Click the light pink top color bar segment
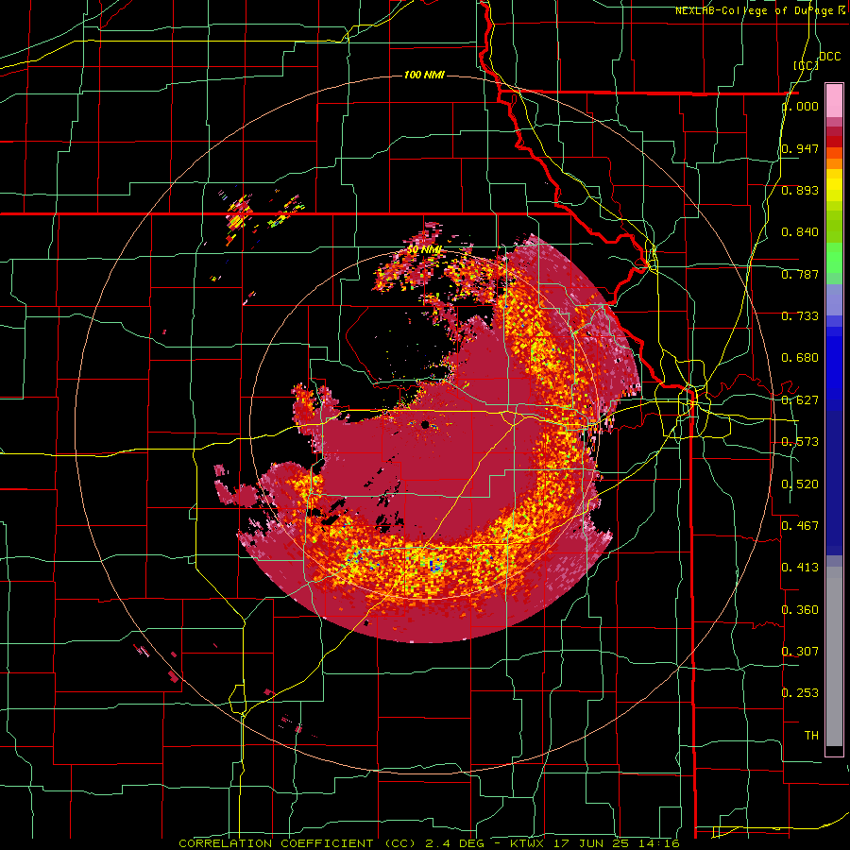This screenshot has height=850, width=850. (x=834, y=101)
